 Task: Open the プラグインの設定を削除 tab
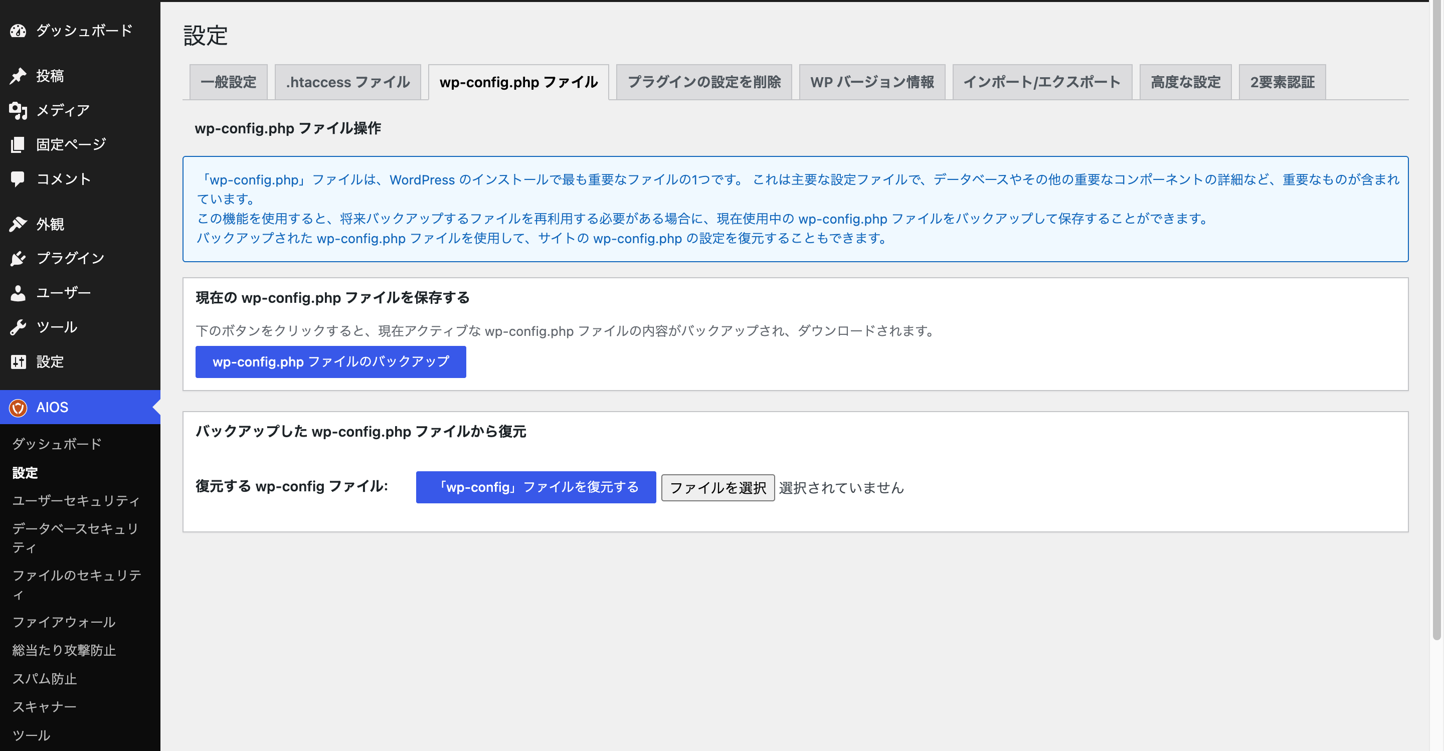click(704, 82)
